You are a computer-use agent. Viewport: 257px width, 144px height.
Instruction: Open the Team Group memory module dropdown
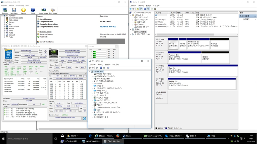point(67,73)
